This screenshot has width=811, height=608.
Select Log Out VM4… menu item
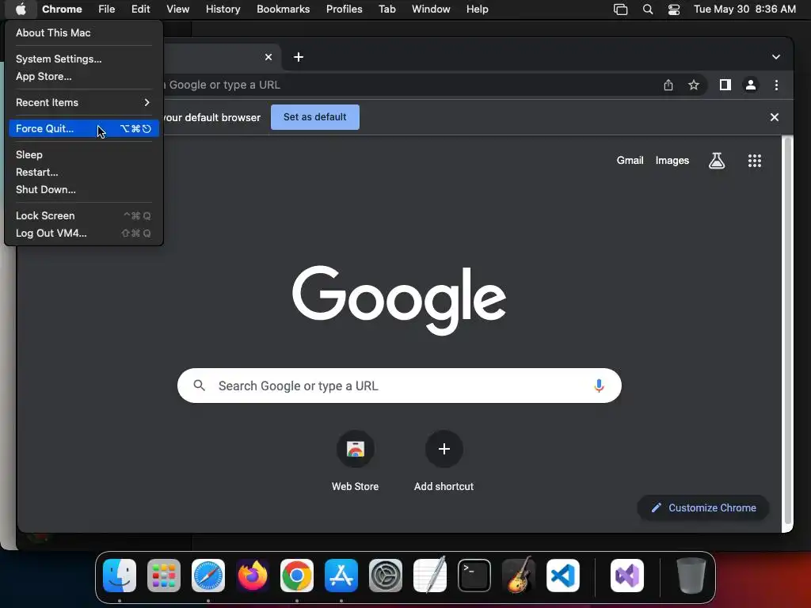[84, 234]
